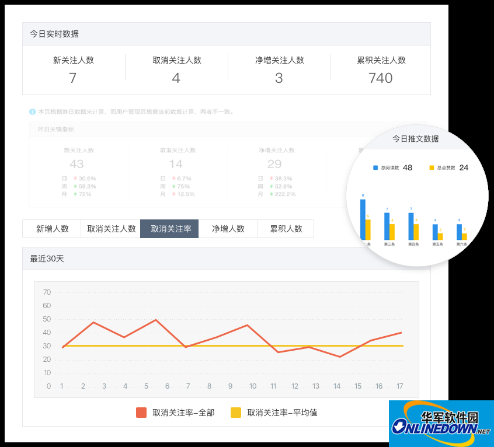Click the green up arrow next to 月 72%
Viewport: 494px width, 447px height.
point(75,194)
